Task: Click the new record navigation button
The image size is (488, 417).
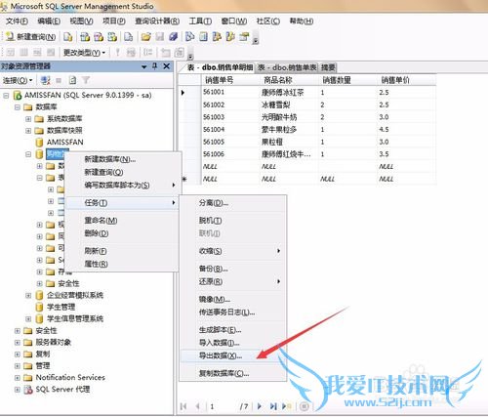Action: [x=287, y=406]
